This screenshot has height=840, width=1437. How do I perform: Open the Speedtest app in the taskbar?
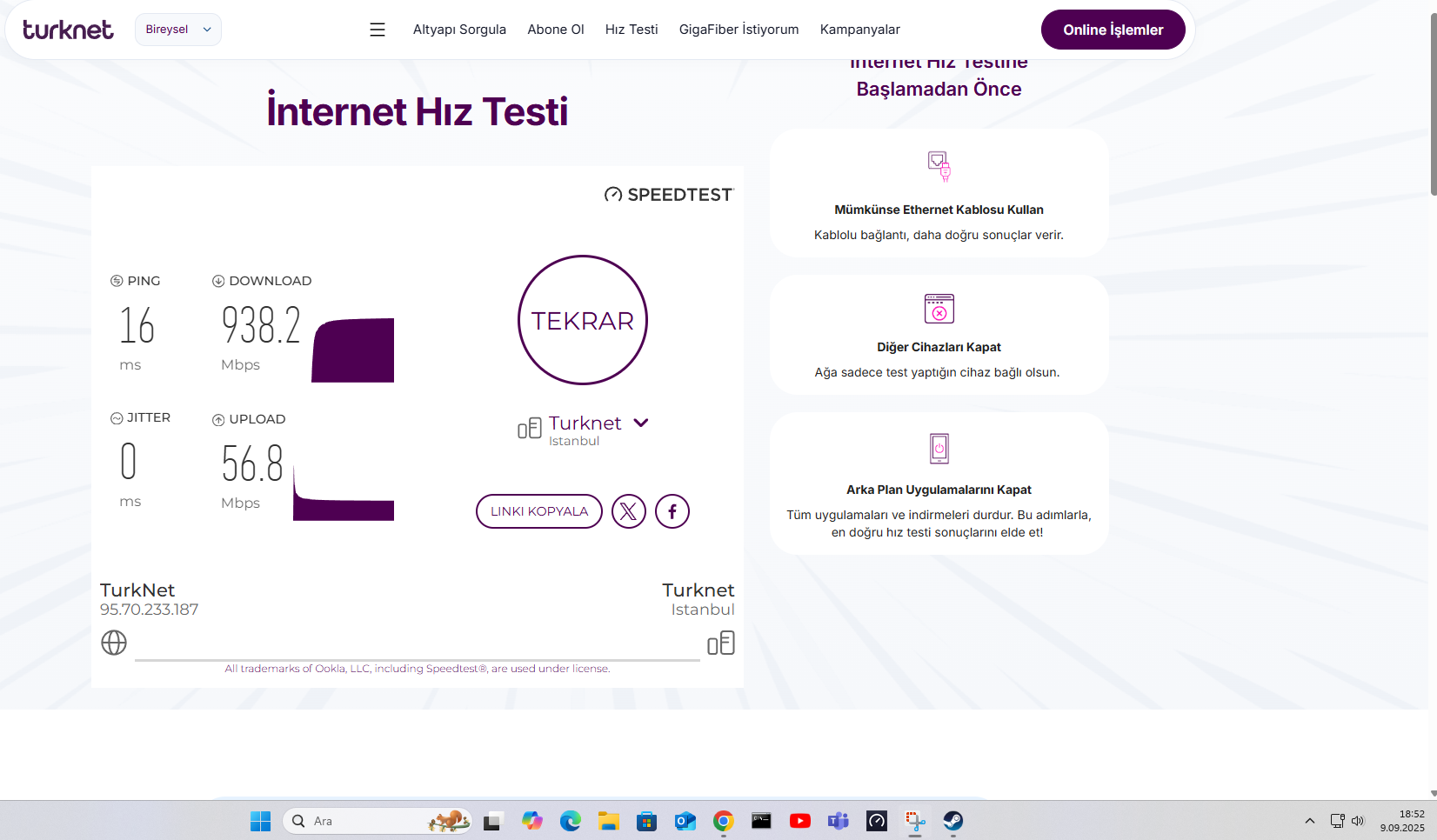[x=877, y=821]
